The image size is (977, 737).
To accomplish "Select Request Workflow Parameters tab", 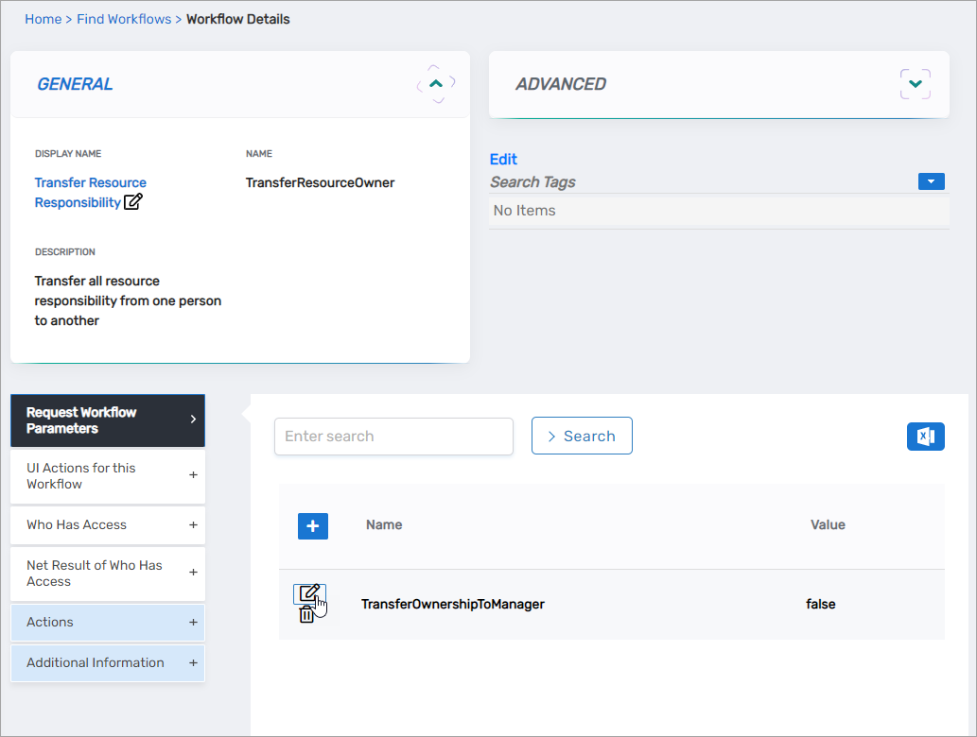I will (108, 420).
